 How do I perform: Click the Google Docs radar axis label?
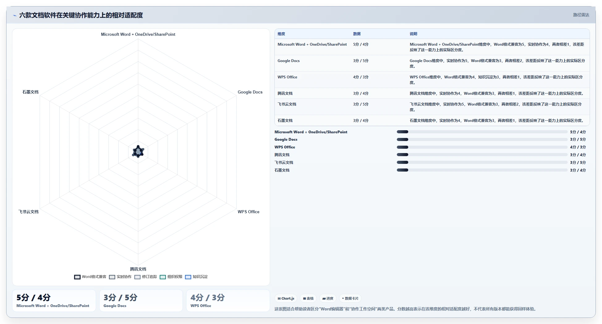(250, 92)
